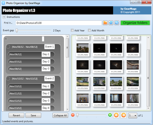The width and height of the screenshot is (153, 125).
Task: Click the [Nov/10/12 - Nov/13/12] event header text
Action: [24, 79]
